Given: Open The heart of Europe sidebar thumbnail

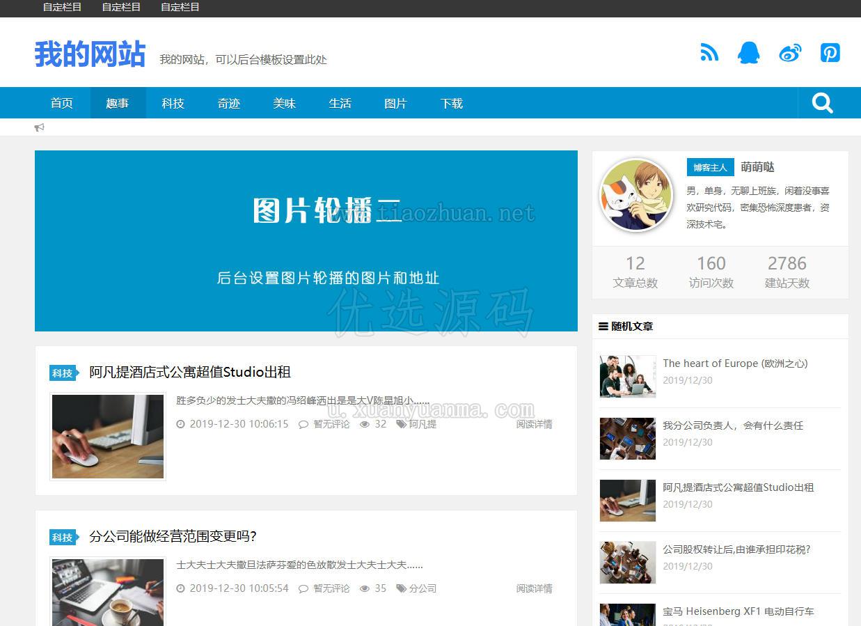Looking at the screenshot, I should point(628,377).
